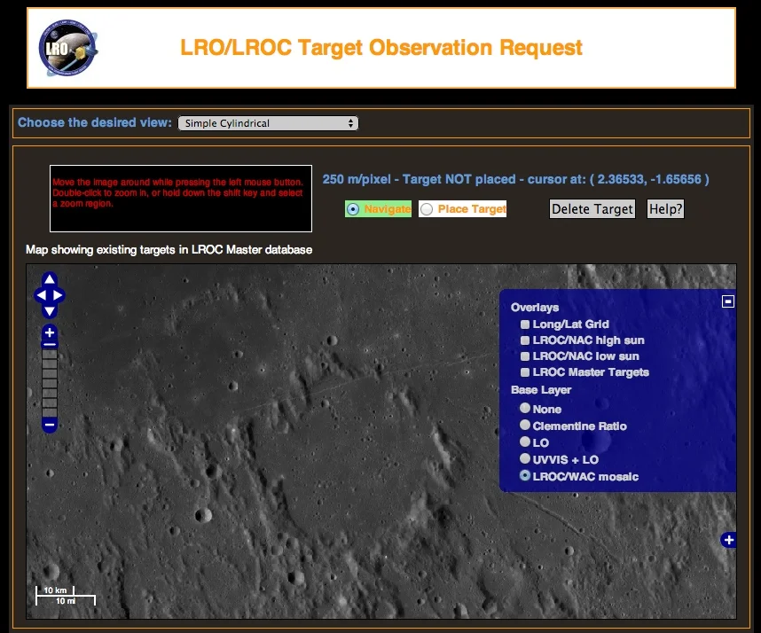The image size is (761, 633).
Task: Click the 'Map showing existing targets' caption
Action: pos(169,250)
